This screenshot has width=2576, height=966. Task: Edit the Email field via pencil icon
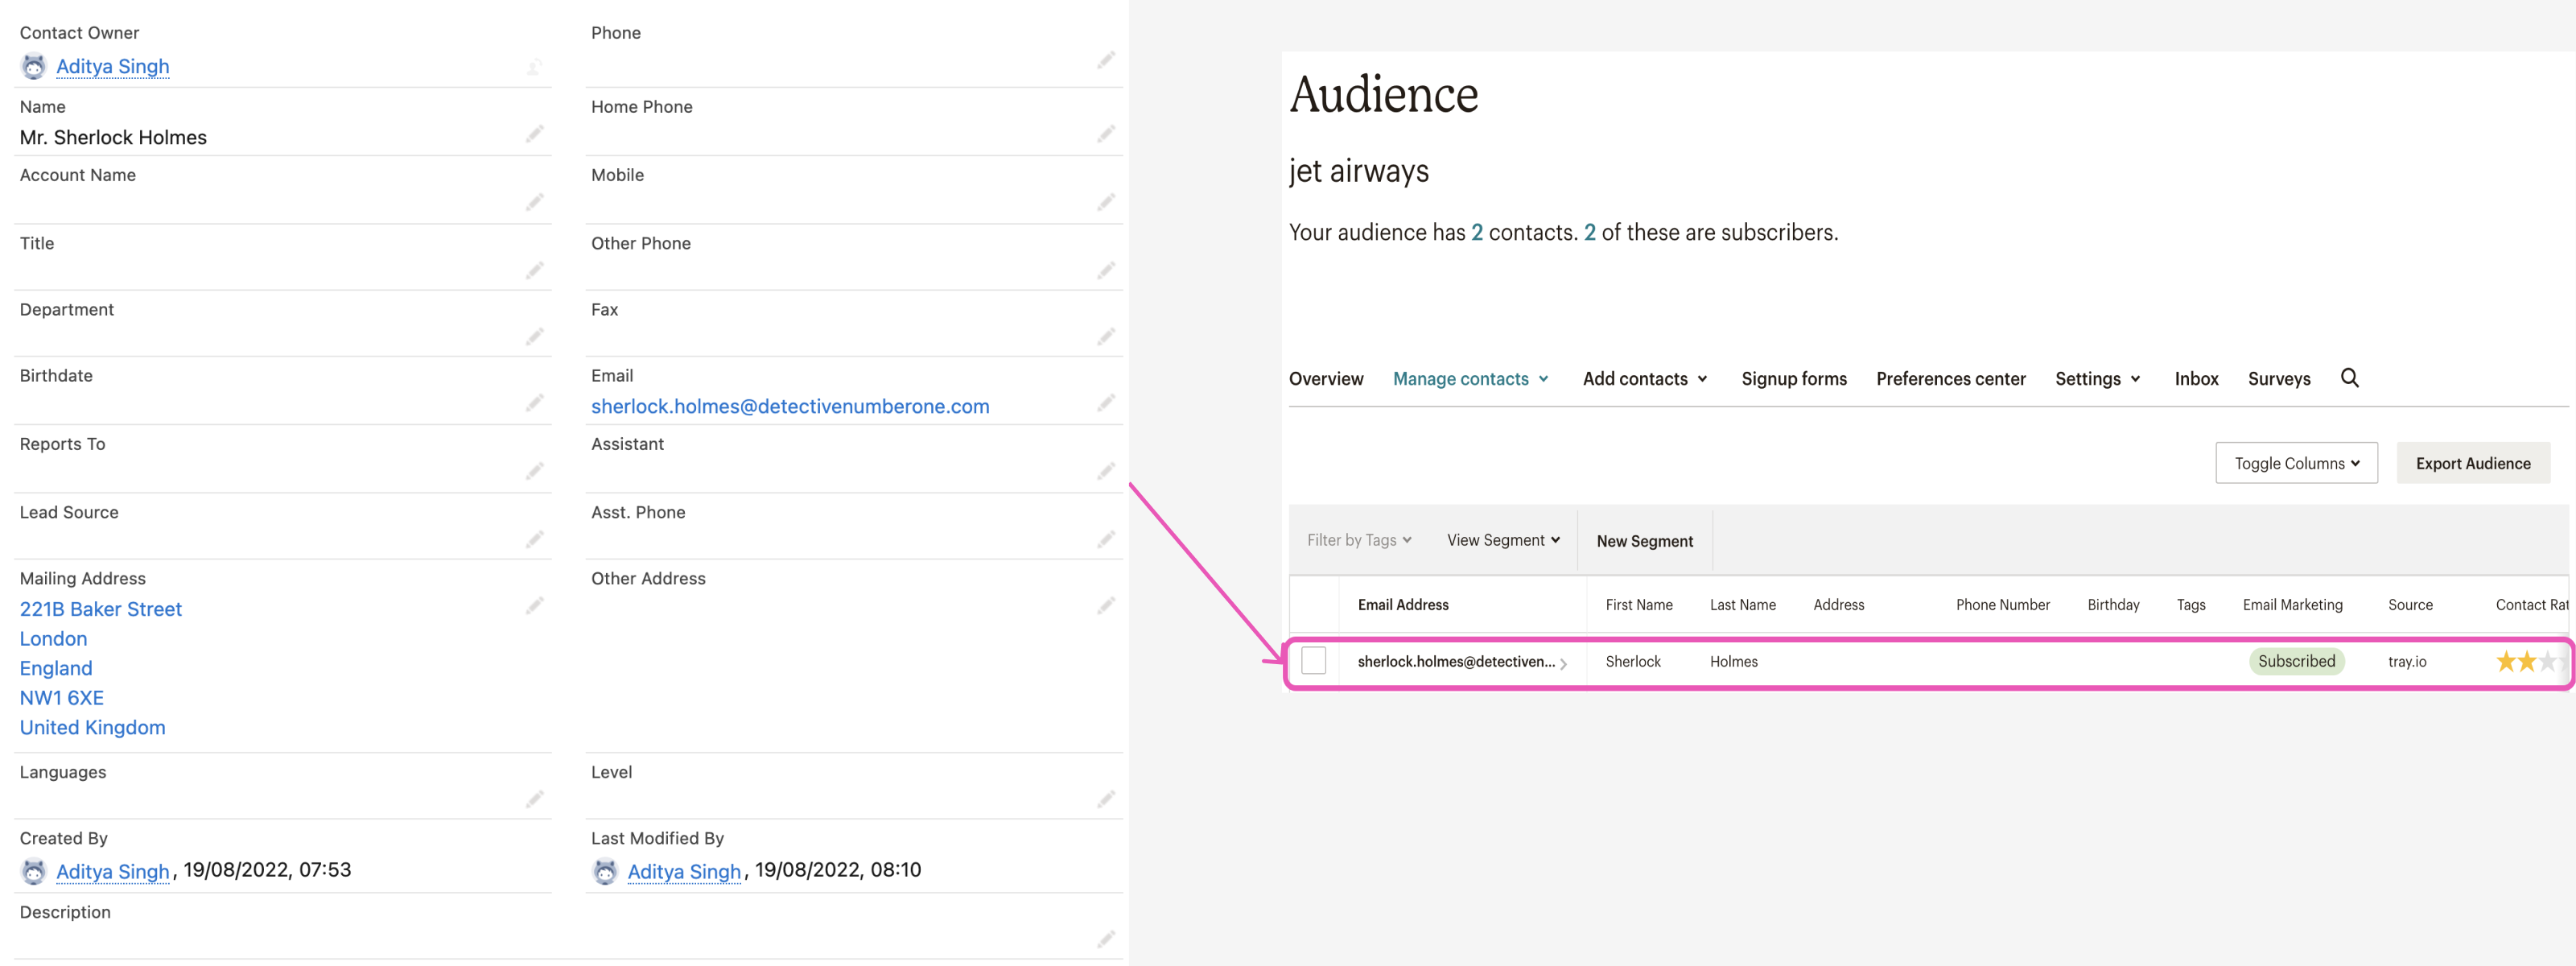pos(1105,403)
